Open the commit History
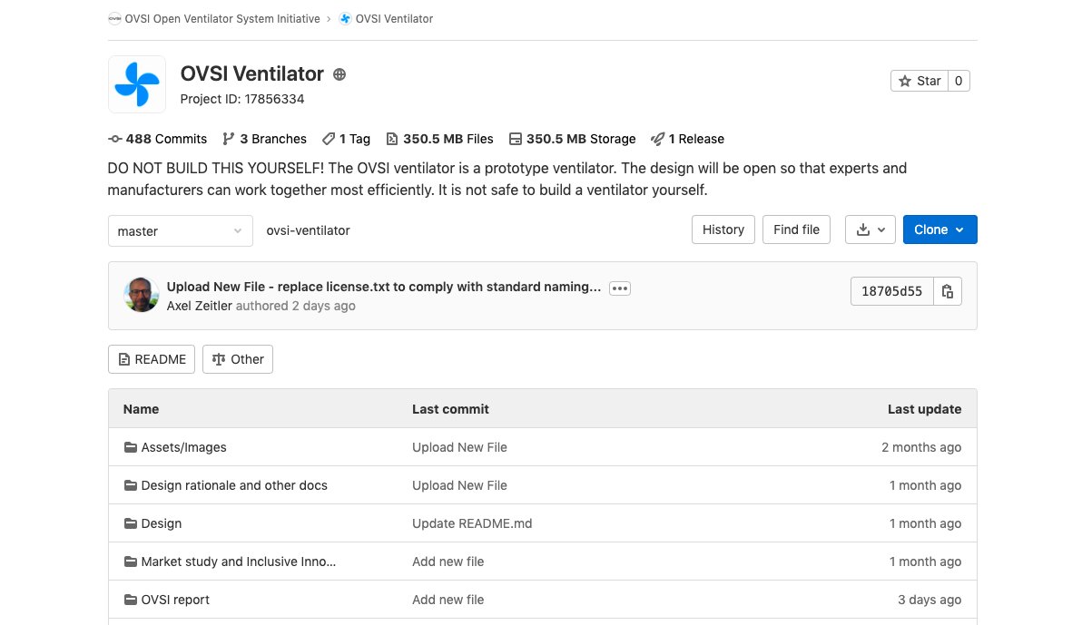 point(723,229)
